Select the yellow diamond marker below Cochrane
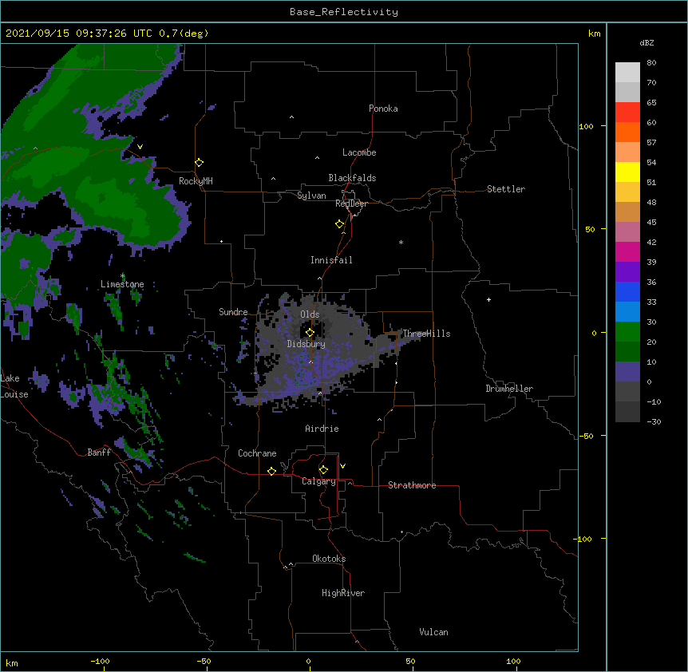Image resolution: width=688 pixels, height=672 pixels. point(271,471)
